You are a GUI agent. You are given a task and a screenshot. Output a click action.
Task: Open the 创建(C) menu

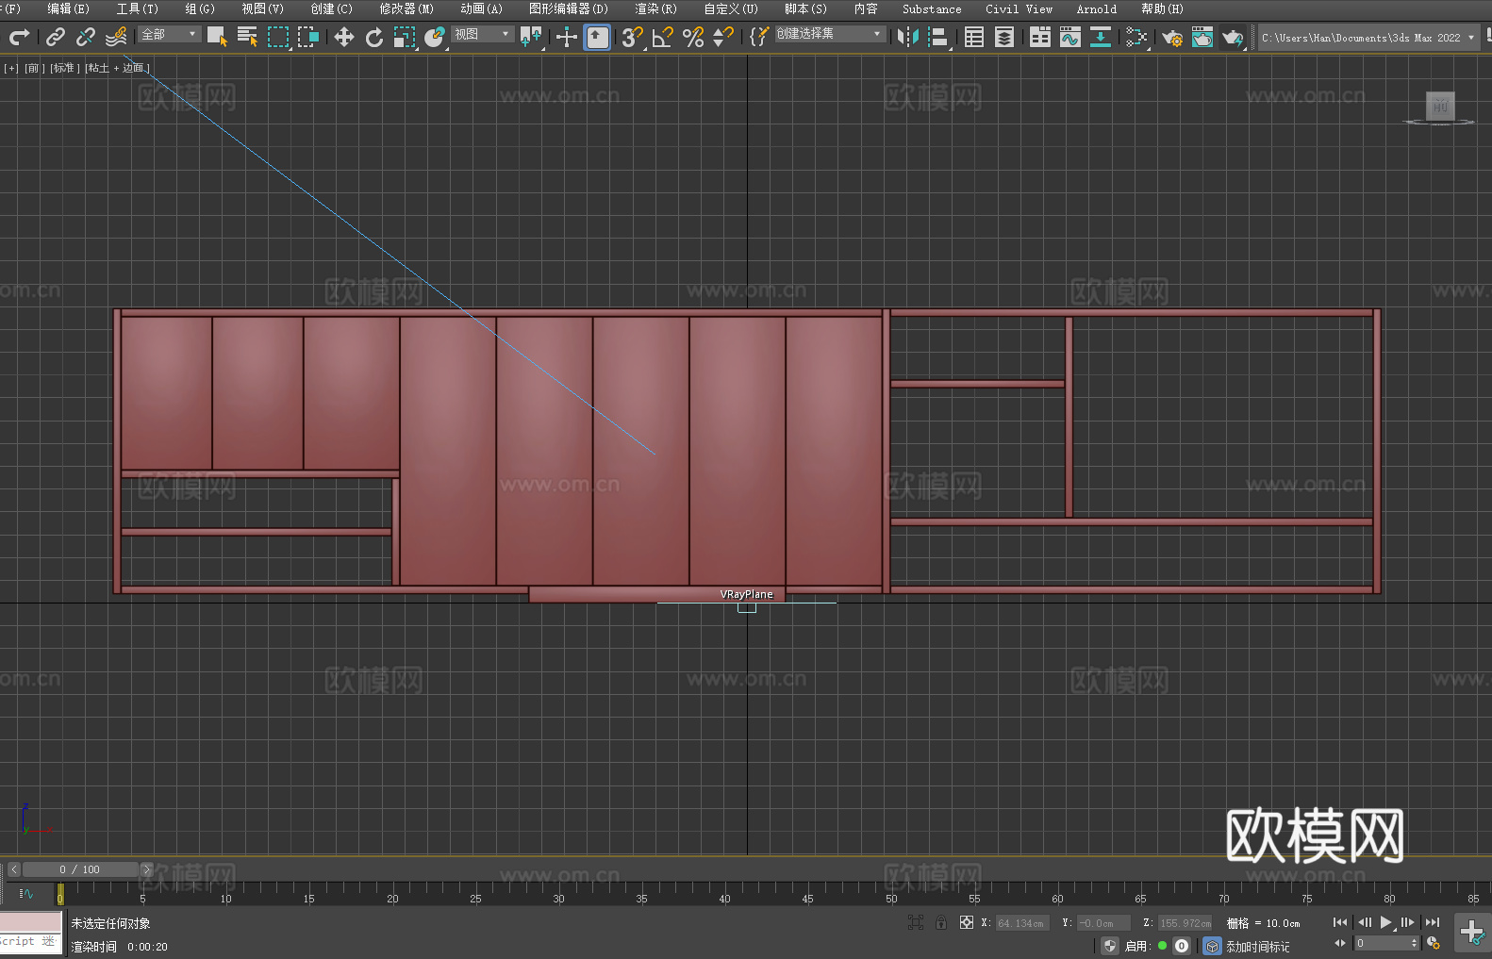click(x=332, y=8)
